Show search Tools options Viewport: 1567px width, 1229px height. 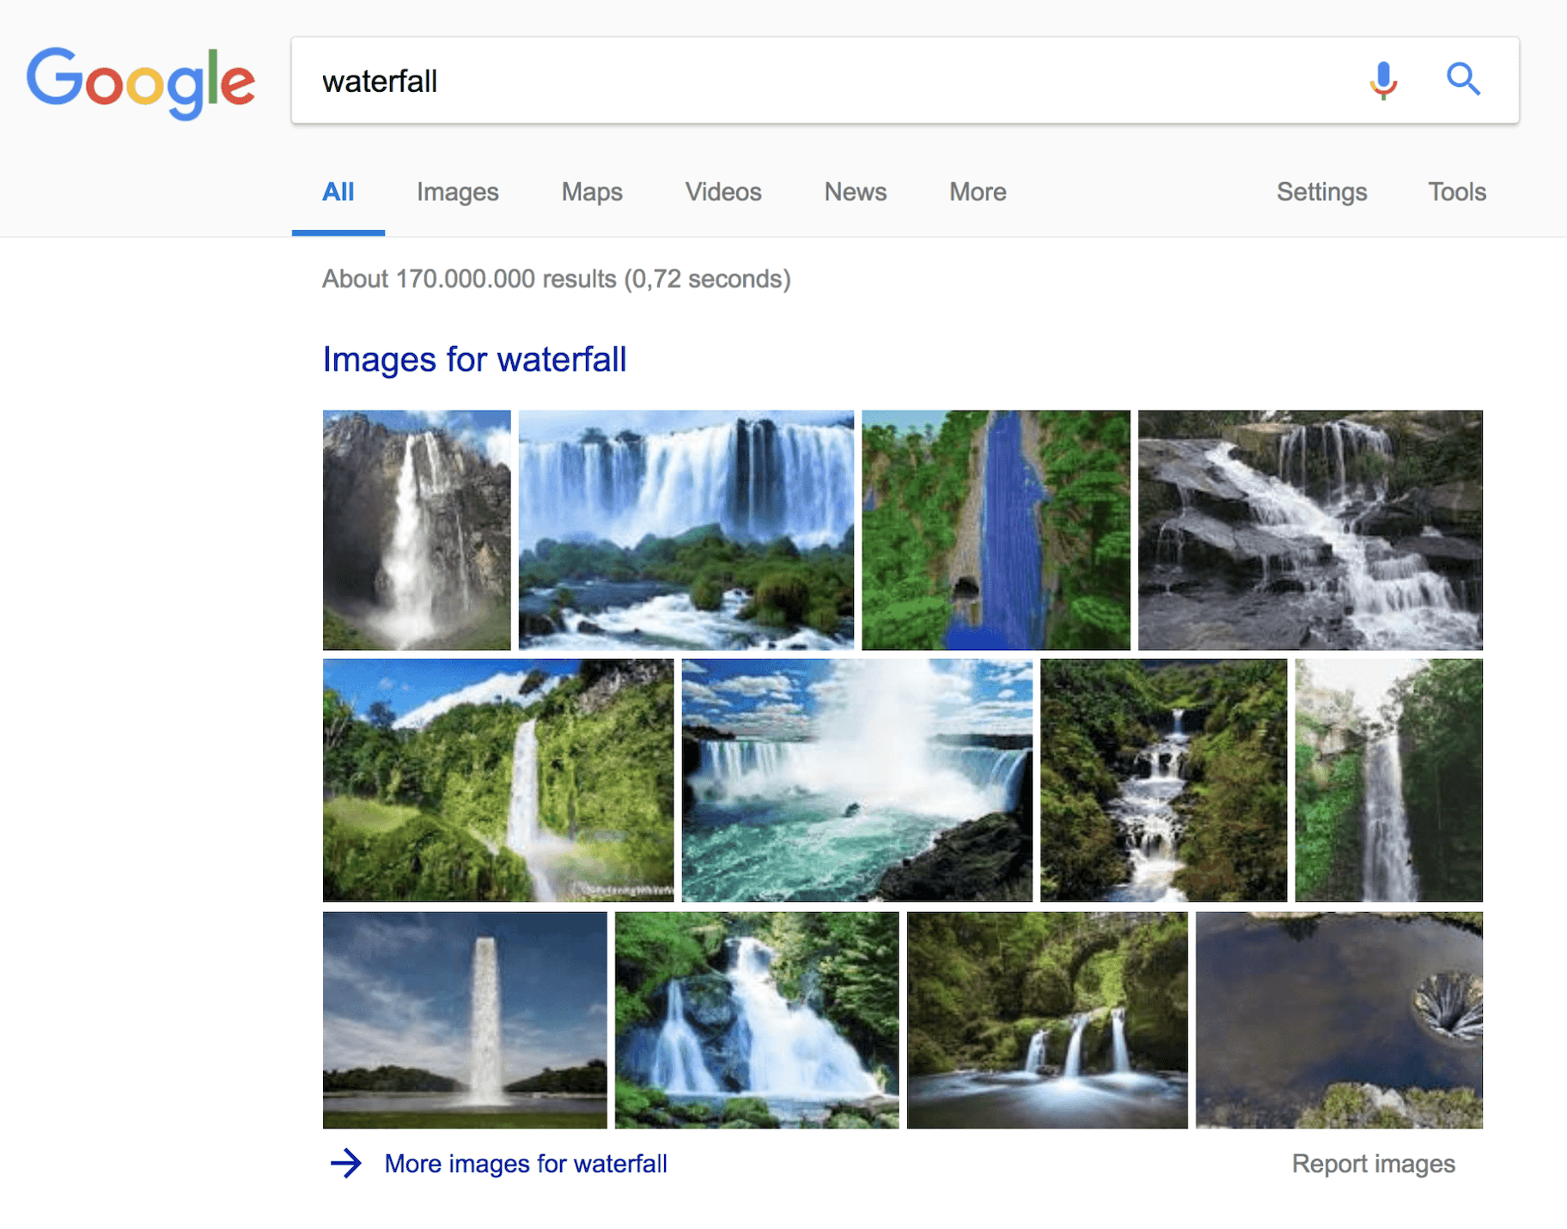(x=1456, y=192)
